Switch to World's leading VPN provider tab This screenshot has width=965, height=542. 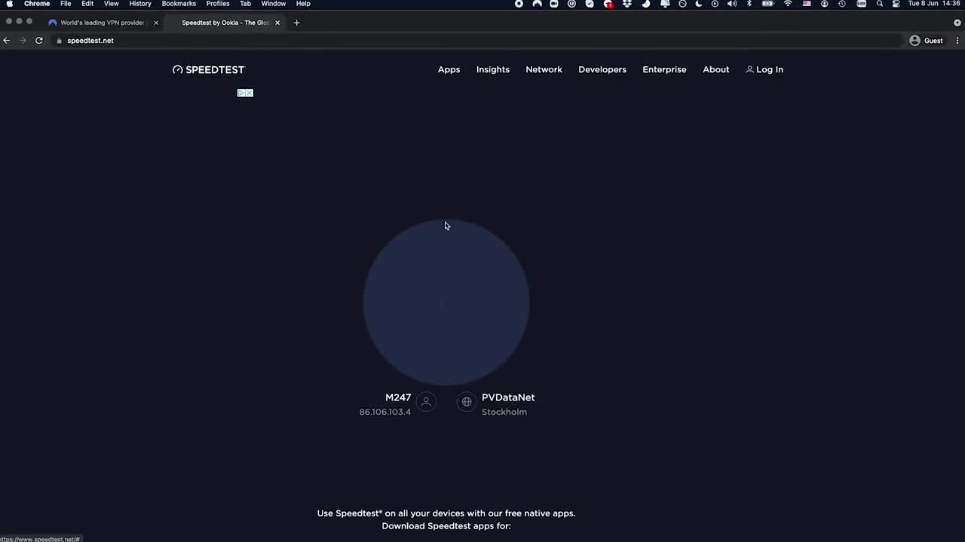101,23
